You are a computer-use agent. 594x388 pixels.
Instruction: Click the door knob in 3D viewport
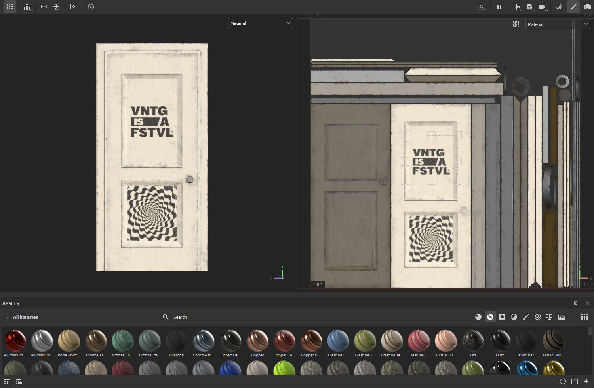click(x=190, y=180)
